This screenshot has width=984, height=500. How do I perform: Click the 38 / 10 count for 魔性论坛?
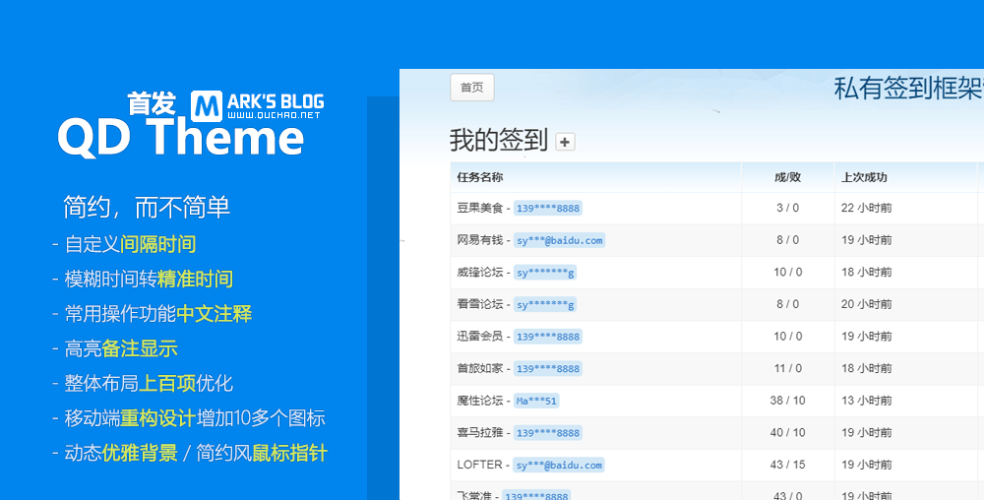[787, 401]
